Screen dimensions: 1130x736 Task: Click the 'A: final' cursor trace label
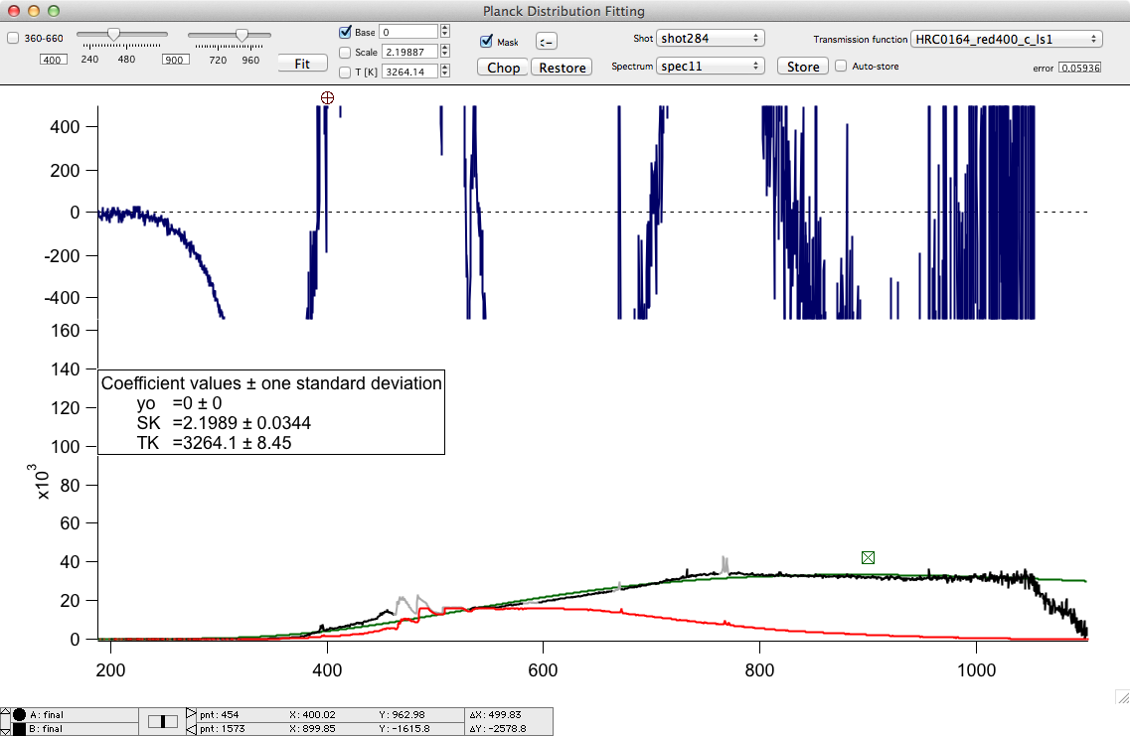(46, 714)
